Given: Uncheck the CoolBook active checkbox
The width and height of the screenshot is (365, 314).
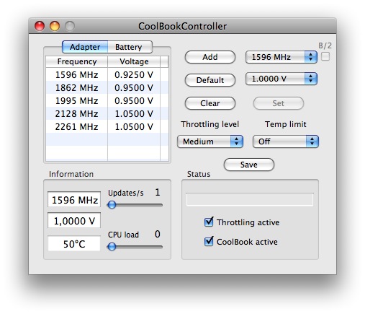Looking at the screenshot, I should tap(209, 241).
